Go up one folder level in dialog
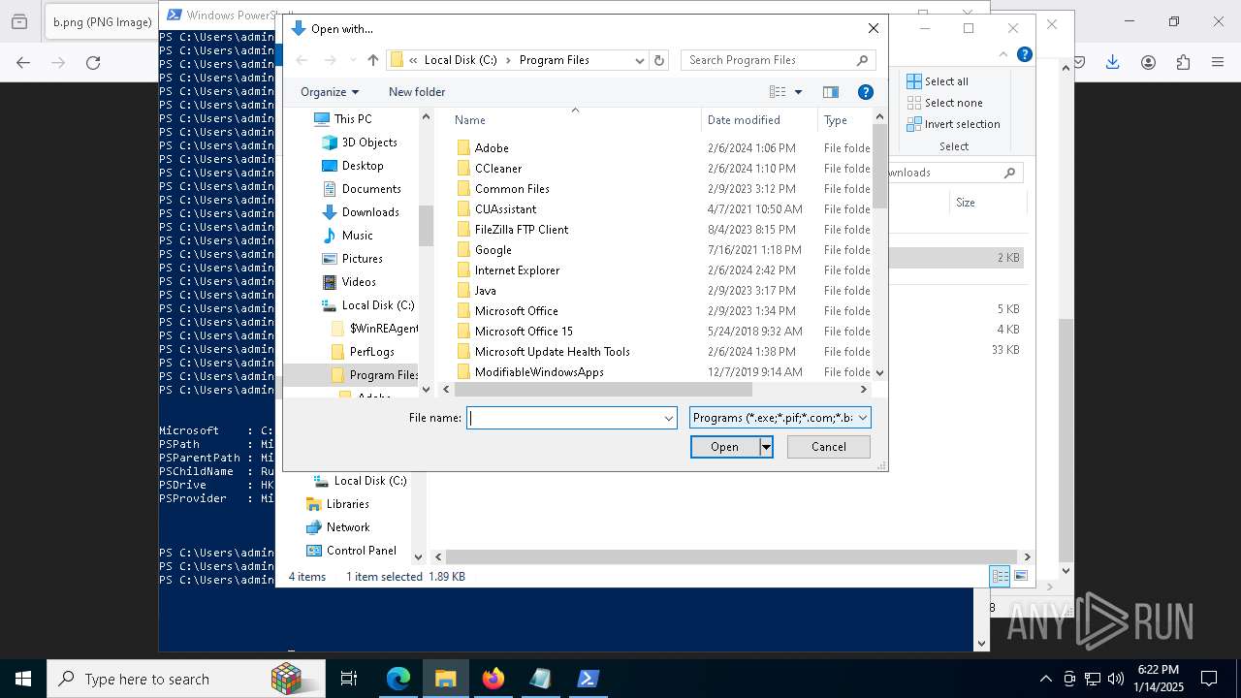 click(x=373, y=60)
